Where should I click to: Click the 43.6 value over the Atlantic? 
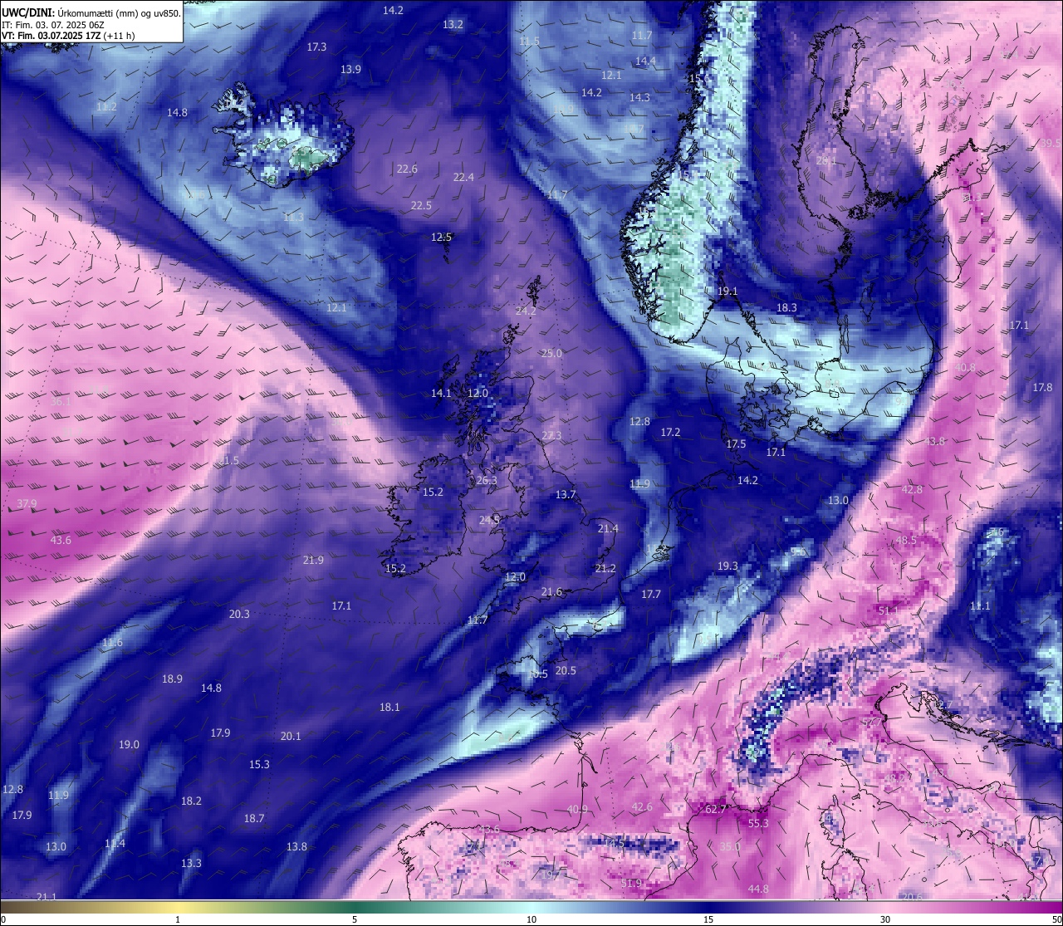(x=61, y=541)
